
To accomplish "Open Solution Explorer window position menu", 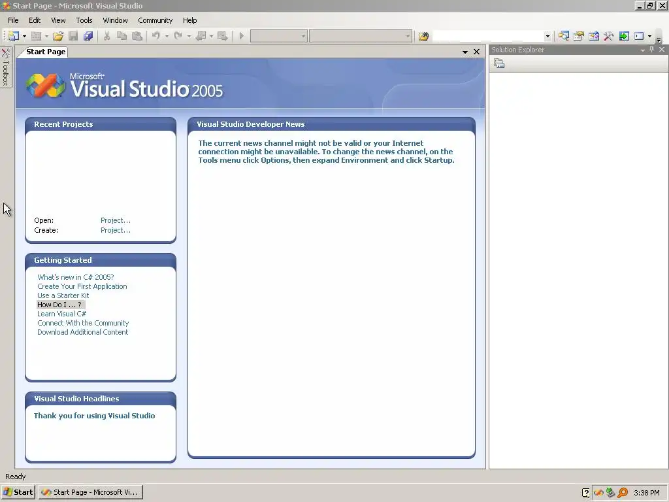I will tap(643, 50).
